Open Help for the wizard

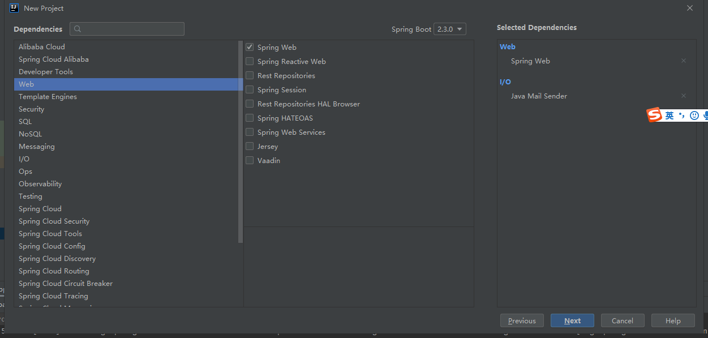click(673, 320)
